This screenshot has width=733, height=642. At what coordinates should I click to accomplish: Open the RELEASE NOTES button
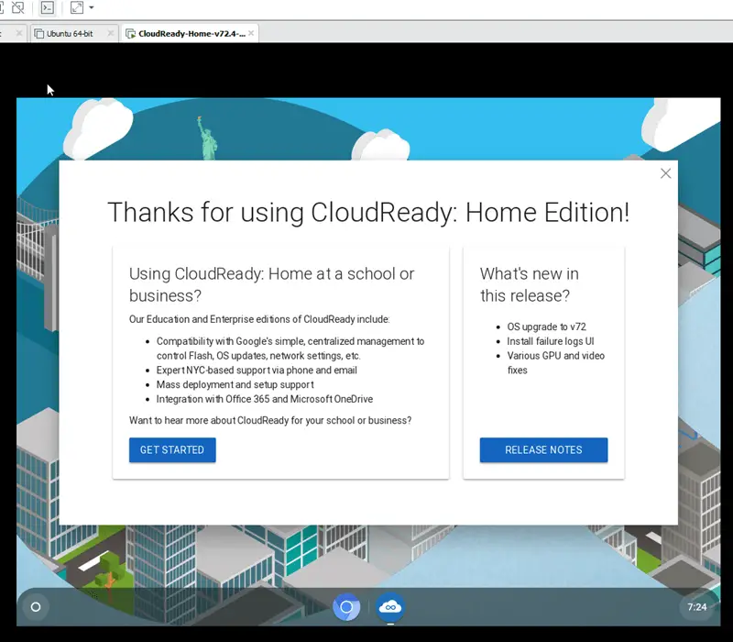point(543,450)
